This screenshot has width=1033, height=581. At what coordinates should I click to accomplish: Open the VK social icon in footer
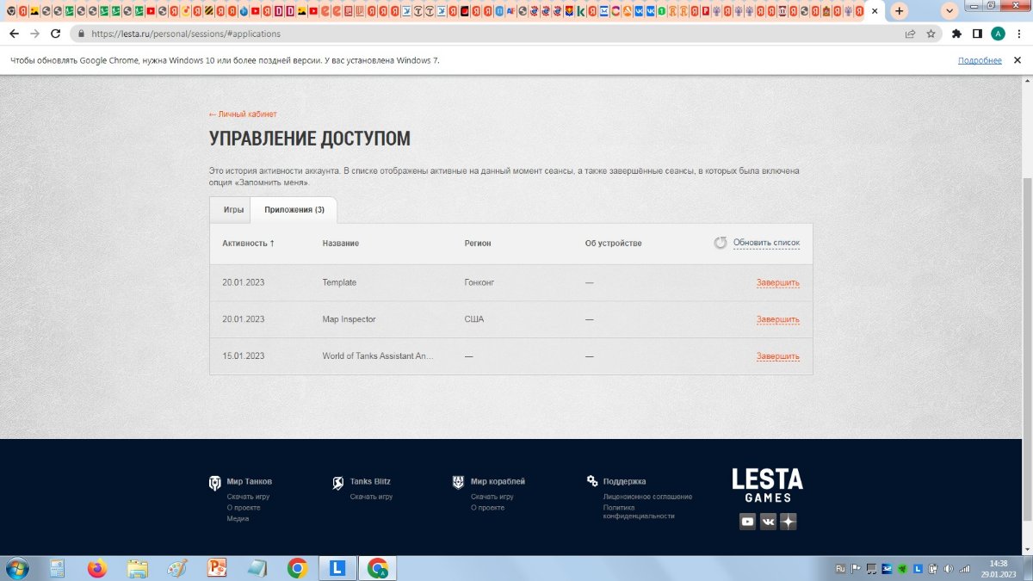(768, 522)
